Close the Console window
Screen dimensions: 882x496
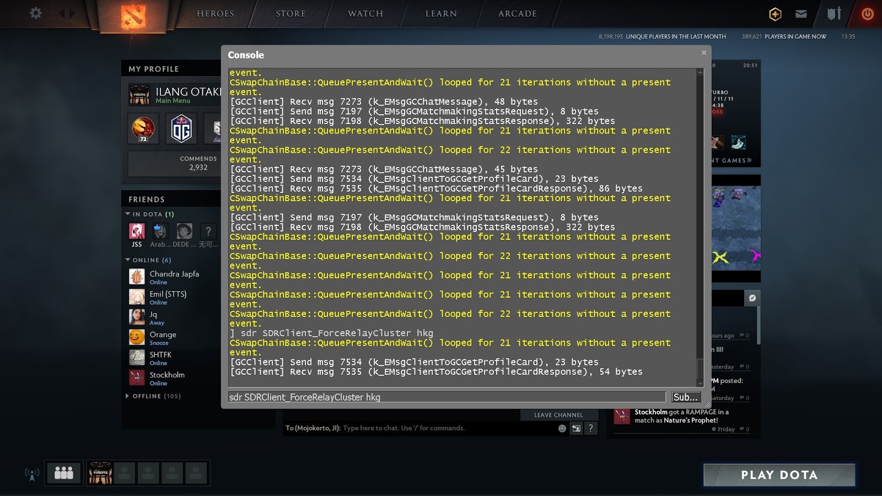coord(704,53)
